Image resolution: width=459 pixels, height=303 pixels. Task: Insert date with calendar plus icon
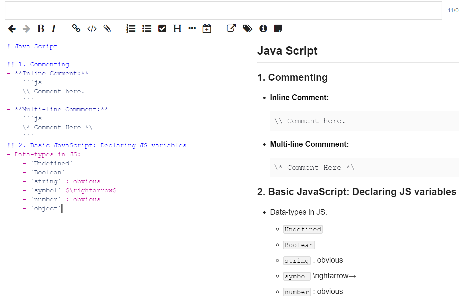[x=207, y=28]
